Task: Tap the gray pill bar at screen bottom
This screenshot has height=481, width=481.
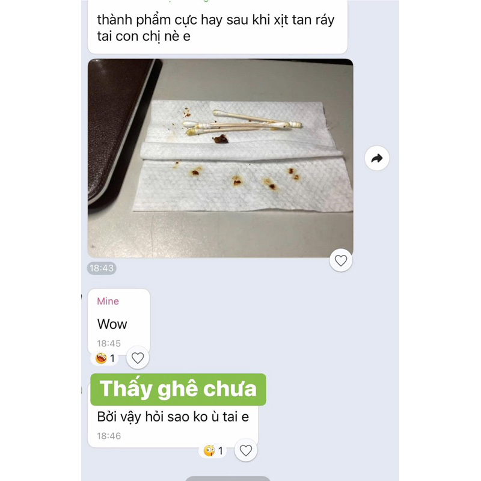Action: (x=228, y=479)
